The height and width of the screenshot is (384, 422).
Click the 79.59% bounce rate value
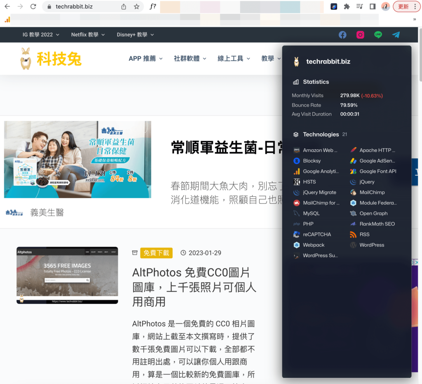349,105
